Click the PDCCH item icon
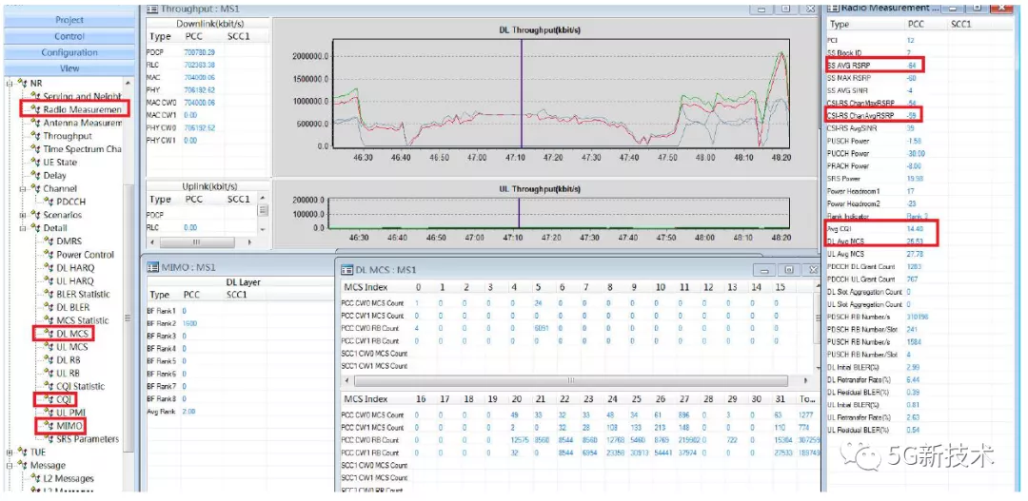 [49, 202]
